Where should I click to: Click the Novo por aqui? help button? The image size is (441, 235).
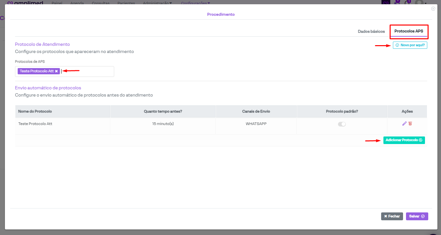(410, 45)
